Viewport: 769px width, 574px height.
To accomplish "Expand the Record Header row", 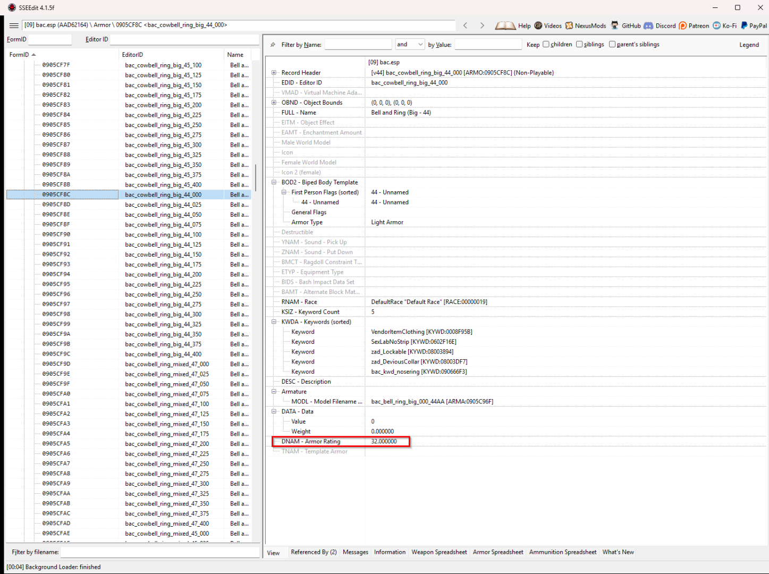I will click(x=274, y=73).
